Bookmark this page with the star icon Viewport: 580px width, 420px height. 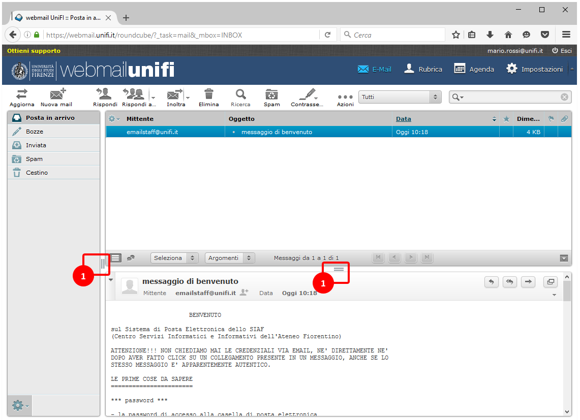455,35
